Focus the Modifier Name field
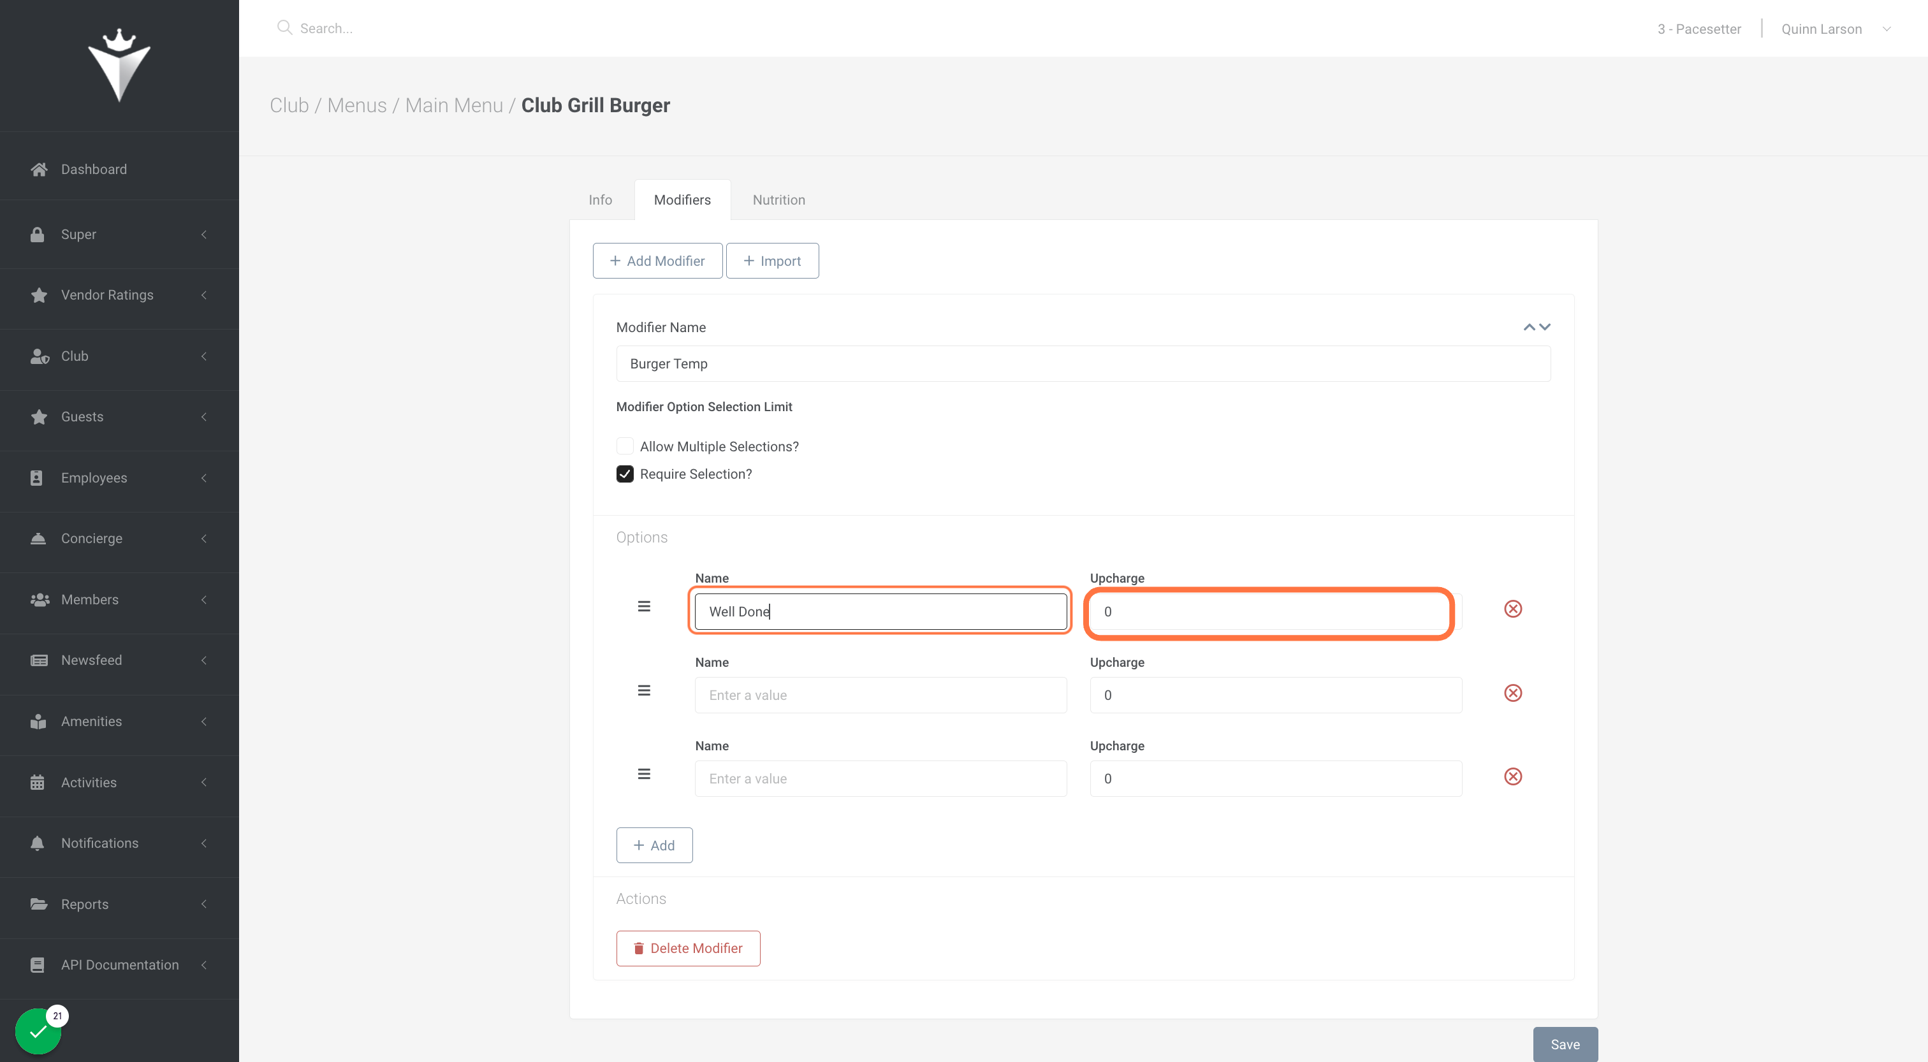This screenshot has height=1062, width=1928. point(1083,364)
